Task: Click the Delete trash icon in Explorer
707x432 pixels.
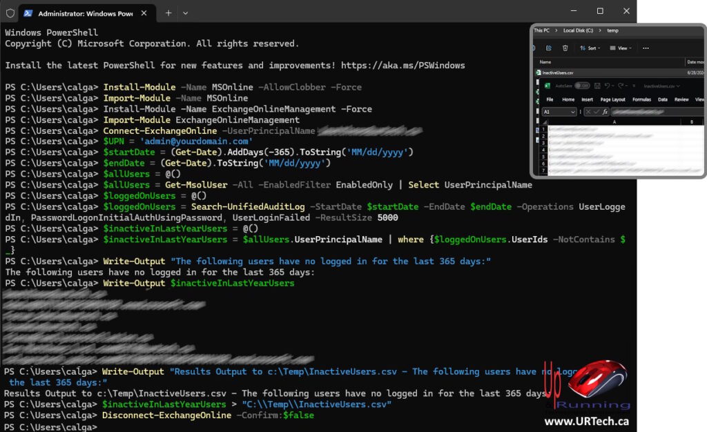Action: (x=565, y=48)
